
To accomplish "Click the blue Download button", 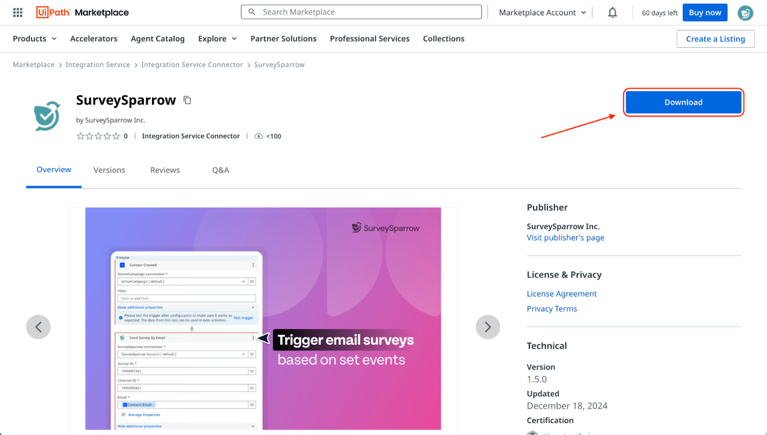I will click(x=683, y=102).
